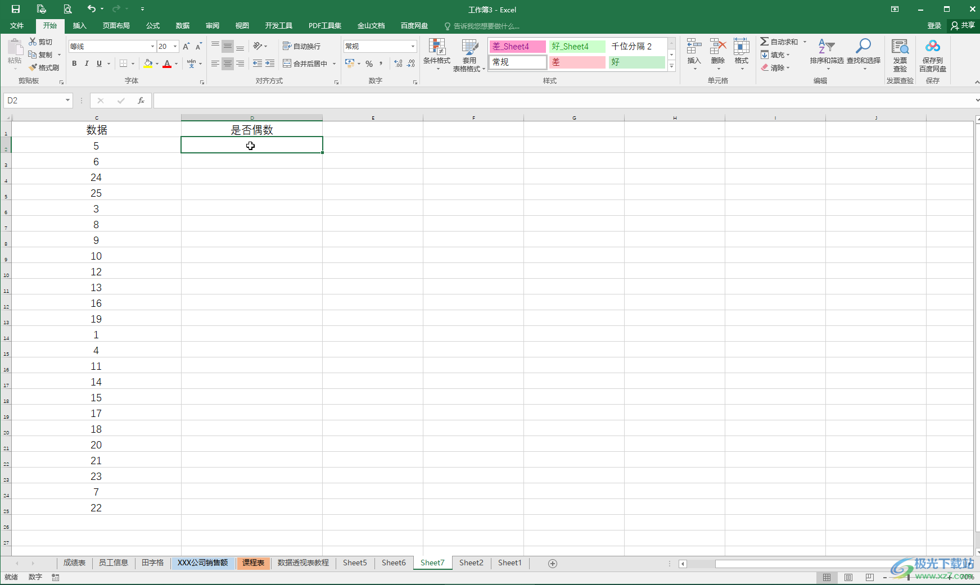Toggle Underline formatting
Screen dimensions: 980x585
99,64
